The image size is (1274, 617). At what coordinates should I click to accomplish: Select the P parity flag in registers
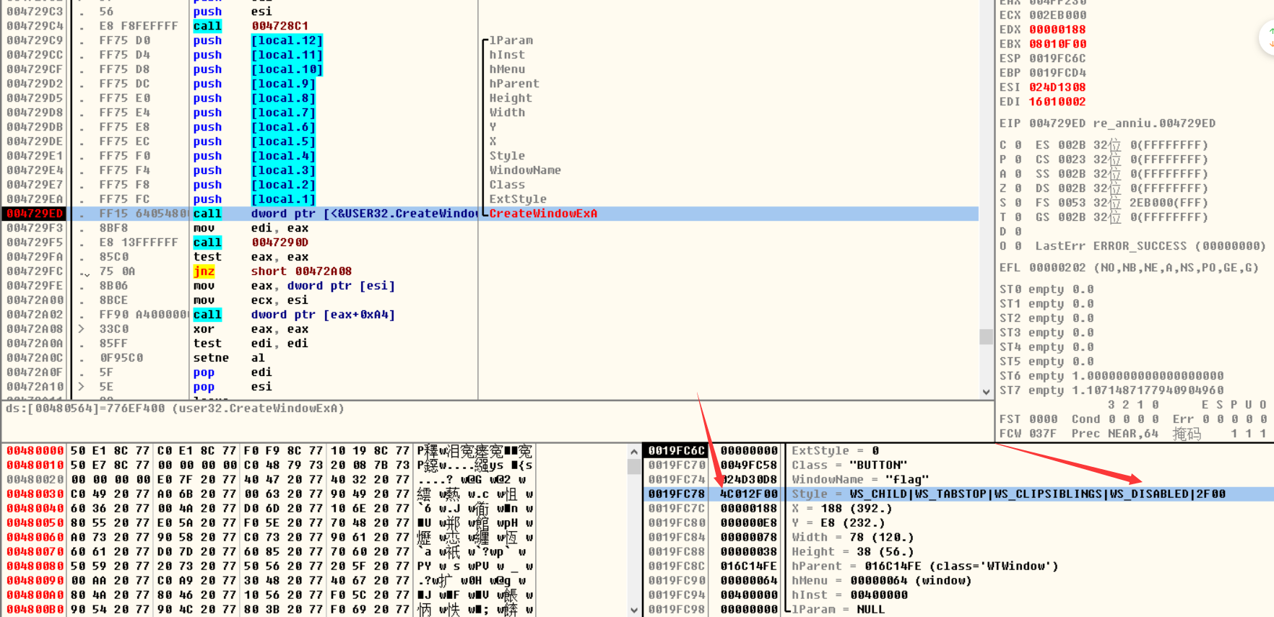1010,159
